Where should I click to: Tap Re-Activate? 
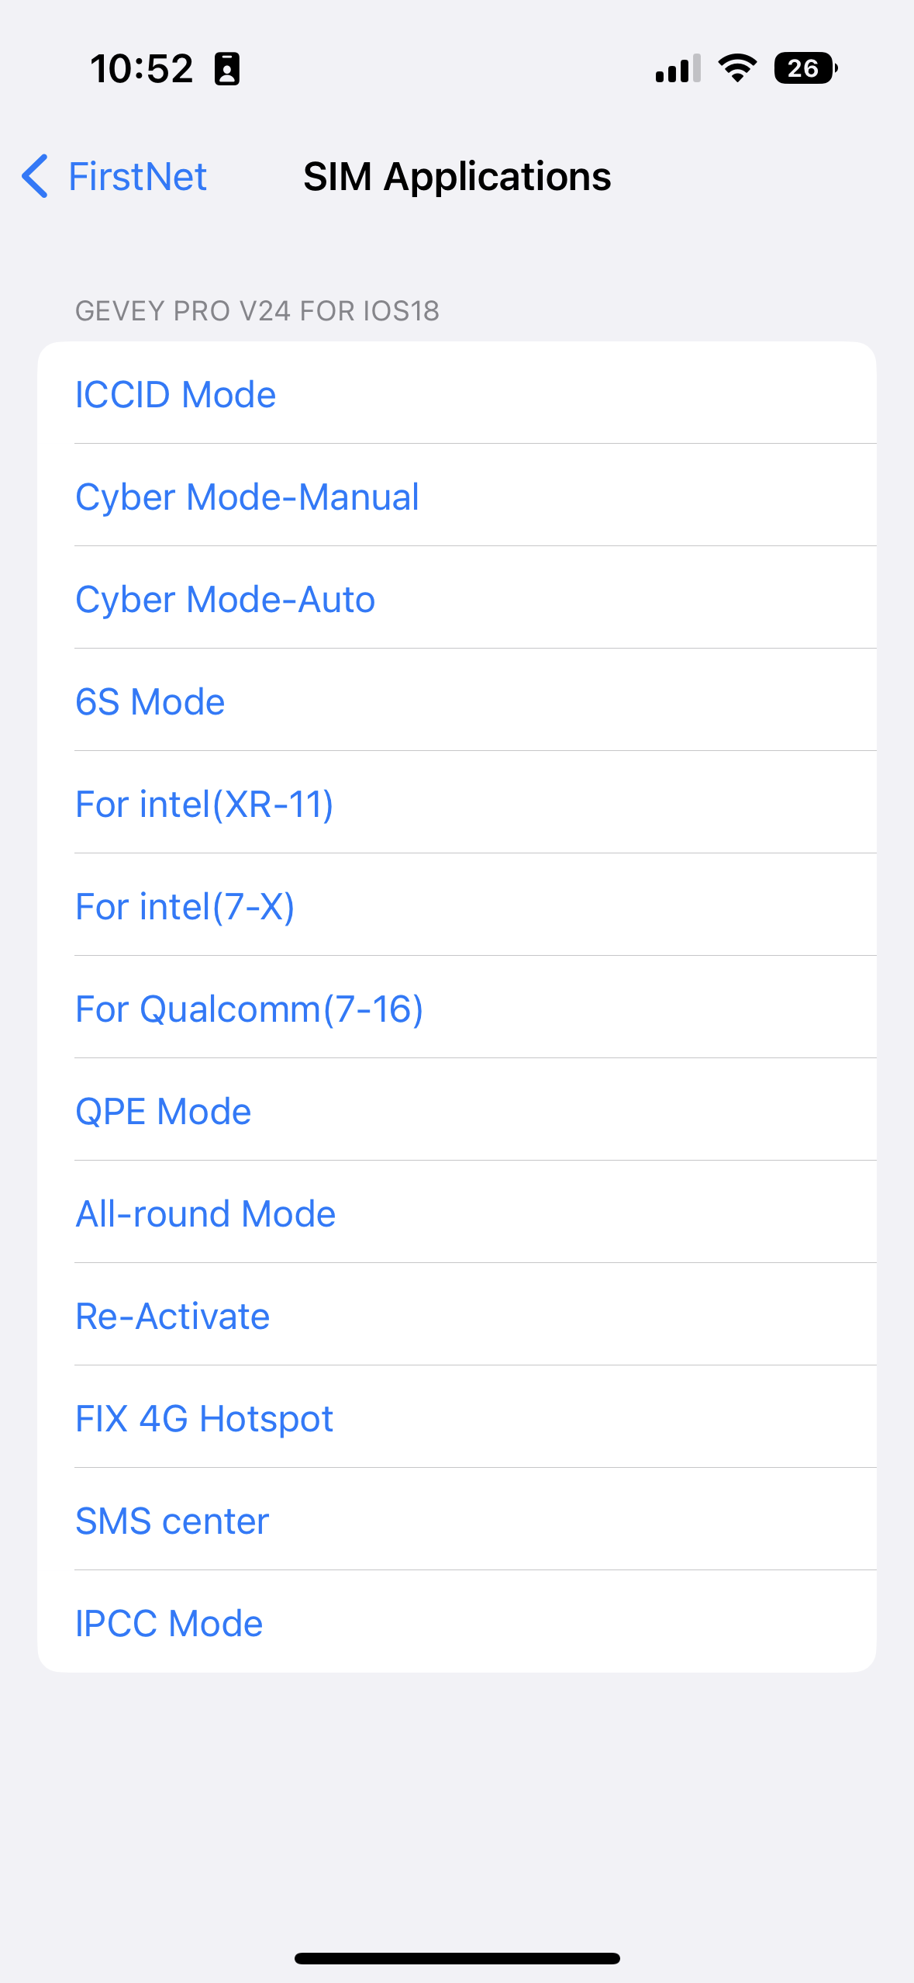point(173,1316)
